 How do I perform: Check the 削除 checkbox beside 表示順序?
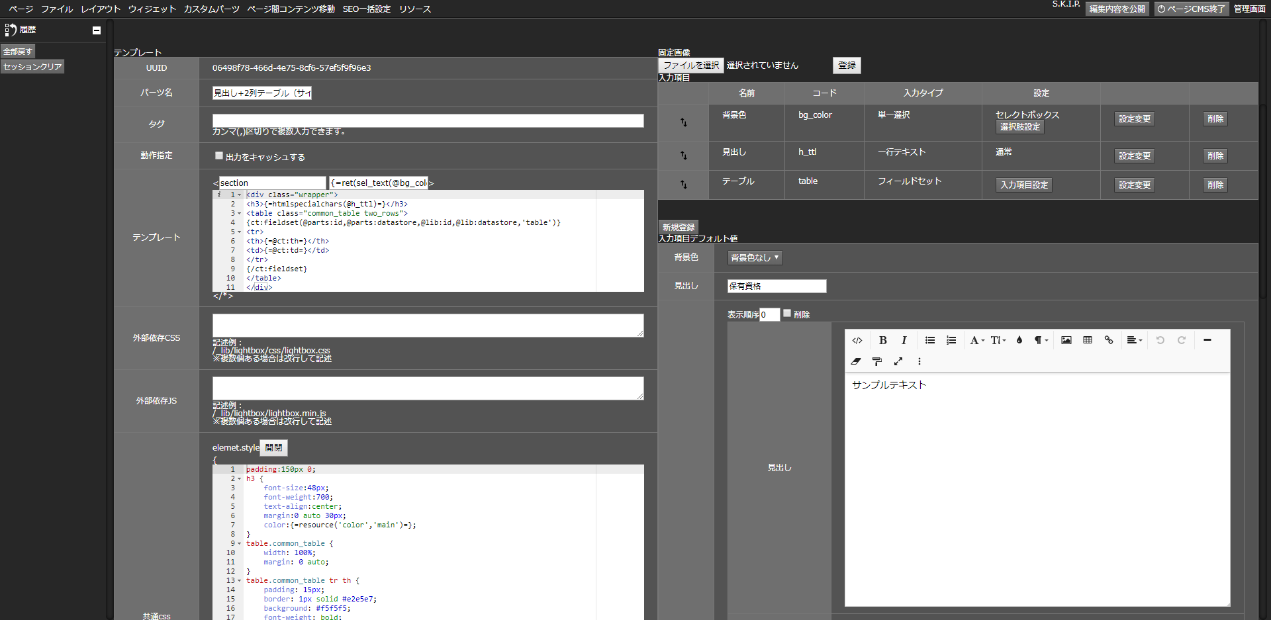click(787, 314)
